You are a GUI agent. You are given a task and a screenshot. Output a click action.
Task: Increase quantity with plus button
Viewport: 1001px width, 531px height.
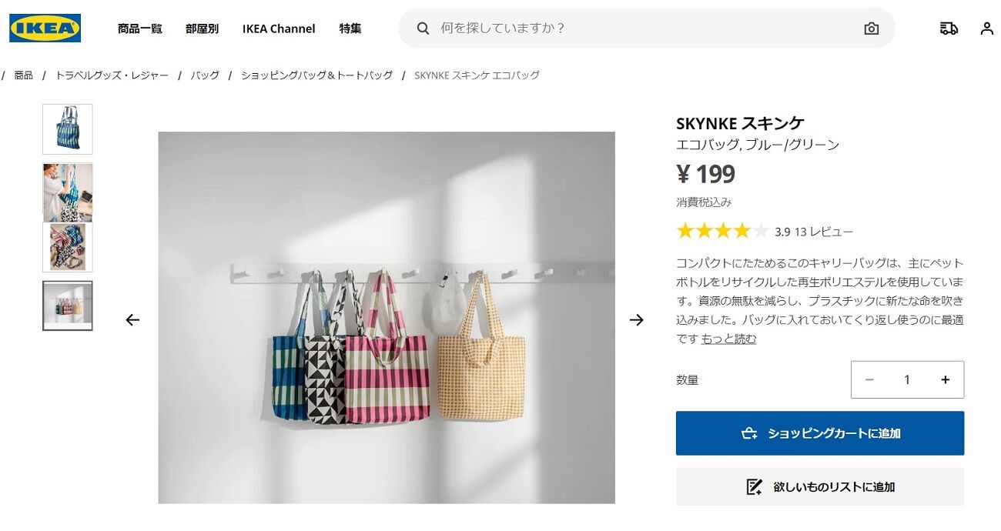945,379
